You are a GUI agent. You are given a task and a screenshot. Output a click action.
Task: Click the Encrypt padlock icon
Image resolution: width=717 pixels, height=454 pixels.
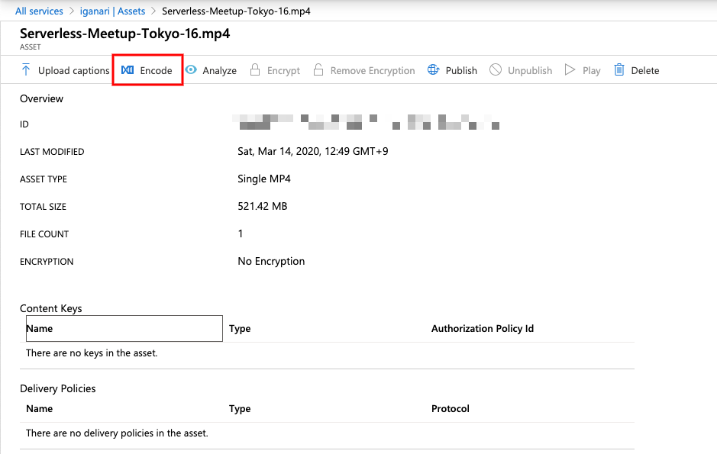pos(255,70)
